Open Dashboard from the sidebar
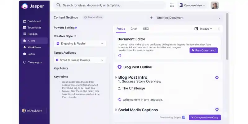 [x=34, y=21]
